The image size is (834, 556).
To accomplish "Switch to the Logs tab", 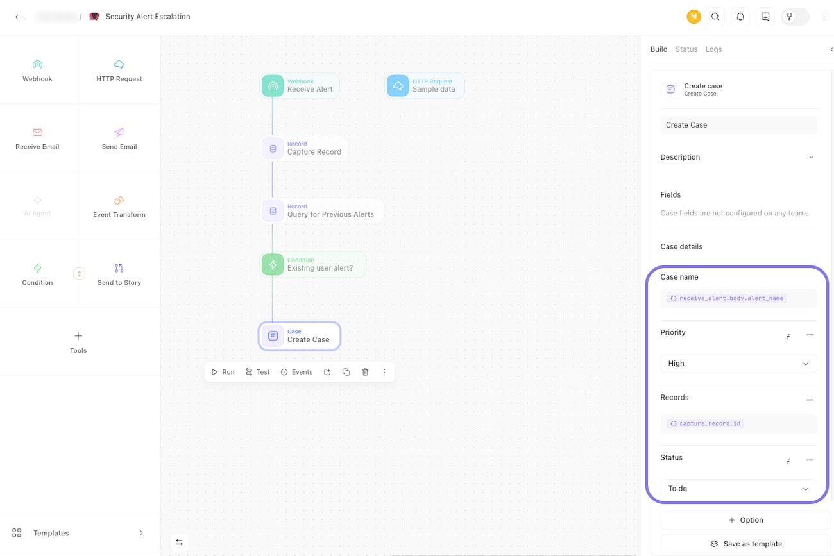I will coord(713,49).
